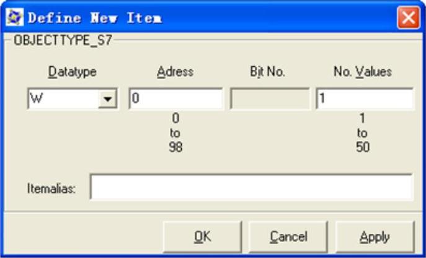This screenshot has width=426, height=258.
Task: Click the No. Values label
Action: (363, 72)
